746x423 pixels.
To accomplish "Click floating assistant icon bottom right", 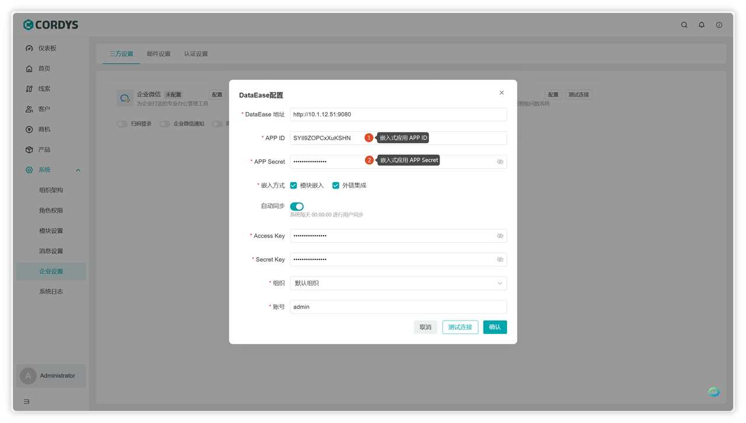I will 714,392.
